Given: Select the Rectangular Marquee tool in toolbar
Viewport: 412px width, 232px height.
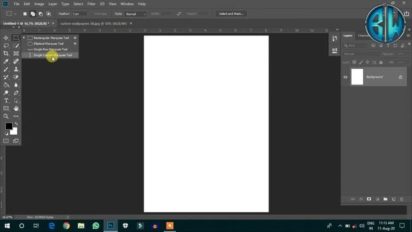Looking at the screenshot, I should click(16, 38).
